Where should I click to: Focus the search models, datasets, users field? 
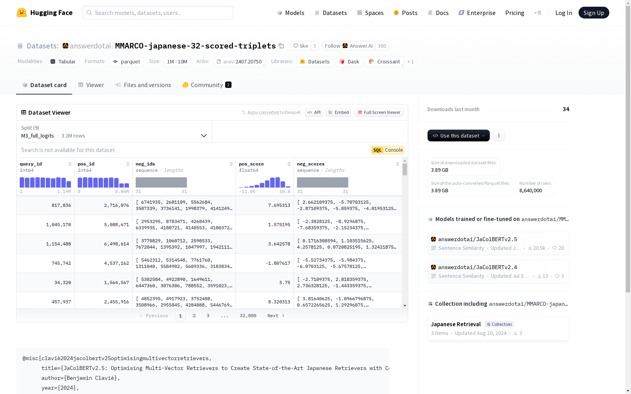click(x=158, y=13)
